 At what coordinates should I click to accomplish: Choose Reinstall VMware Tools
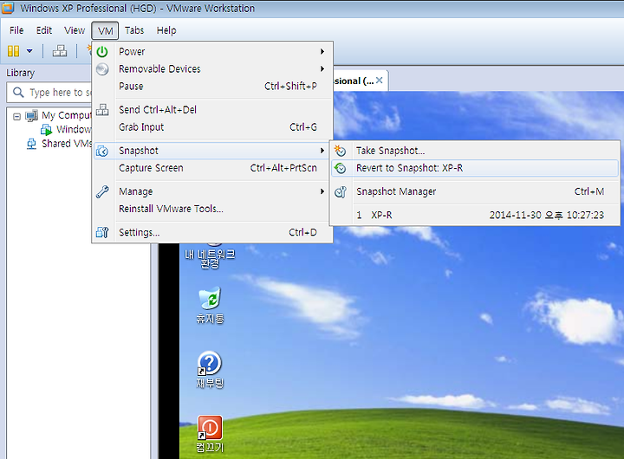point(212,209)
